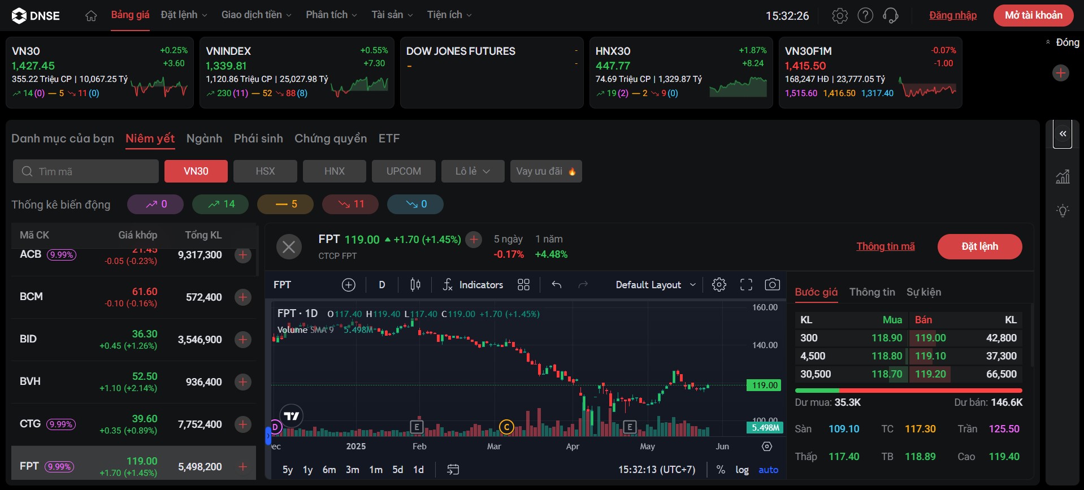Add symbol to chart compare icon

point(349,285)
